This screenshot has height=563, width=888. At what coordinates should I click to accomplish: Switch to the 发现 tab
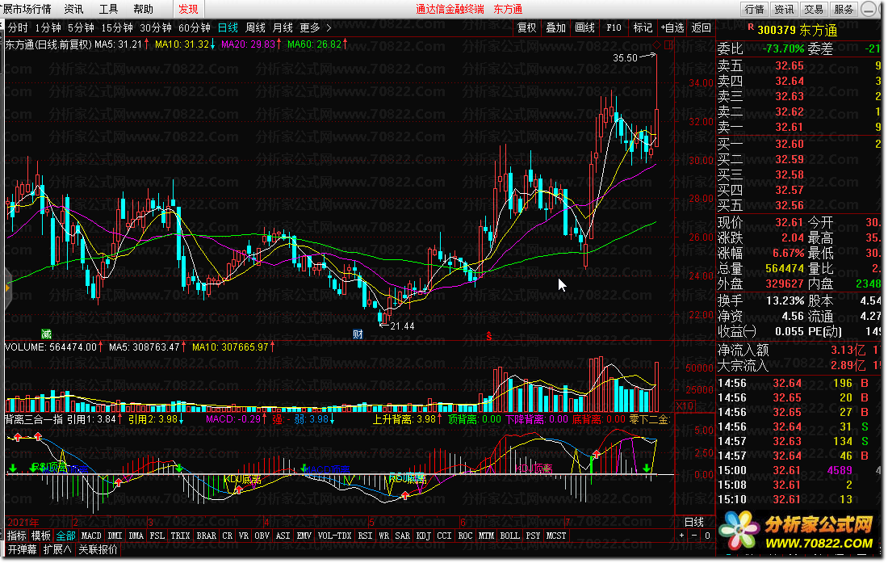(x=188, y=9)
